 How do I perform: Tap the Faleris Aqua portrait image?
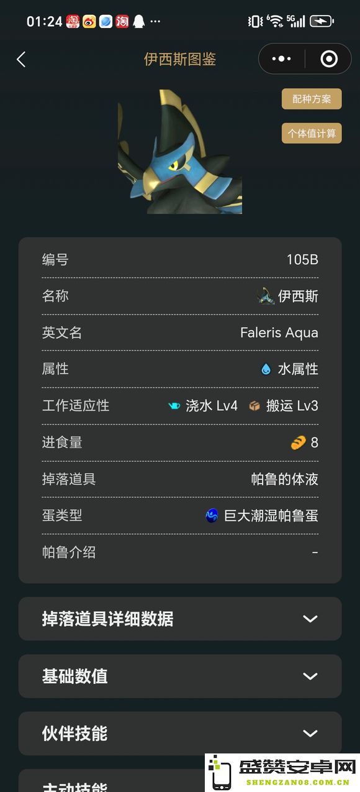tap(180, 152)
